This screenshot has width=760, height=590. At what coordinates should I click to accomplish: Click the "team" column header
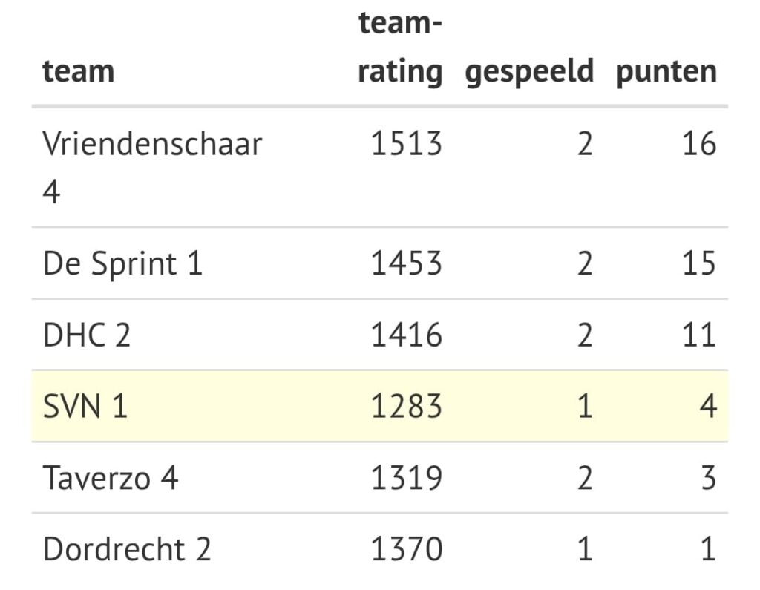click(x=79, y=72)
